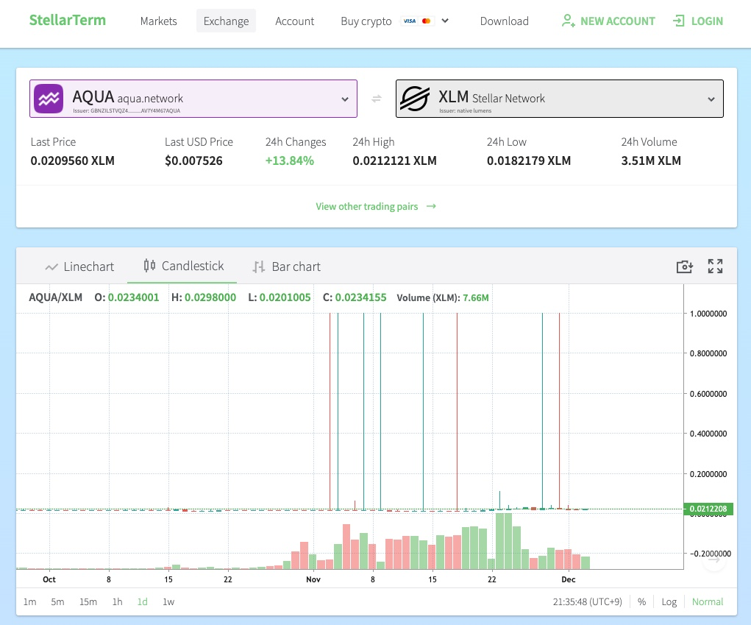Click the 24h Changes value +13.84%
The image size is (751, 625).
point(290,160)
